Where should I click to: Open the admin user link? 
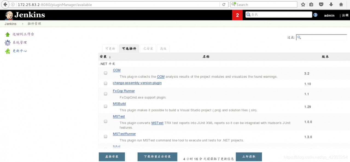coord(329,15)
